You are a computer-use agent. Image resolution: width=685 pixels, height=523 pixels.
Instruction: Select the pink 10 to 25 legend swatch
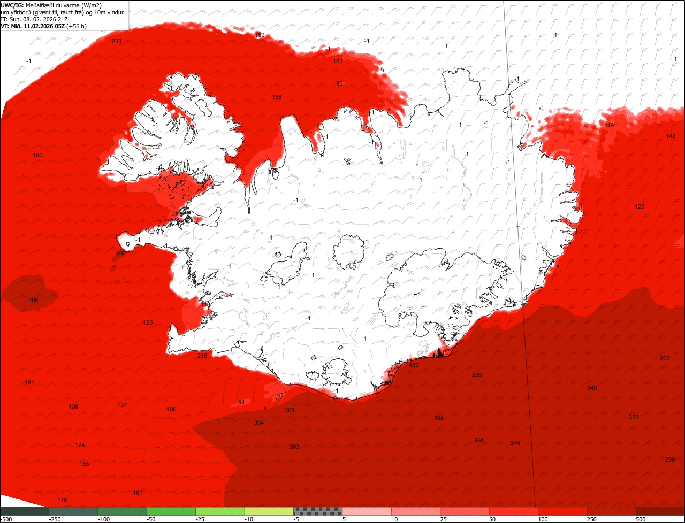pos(416,511)
